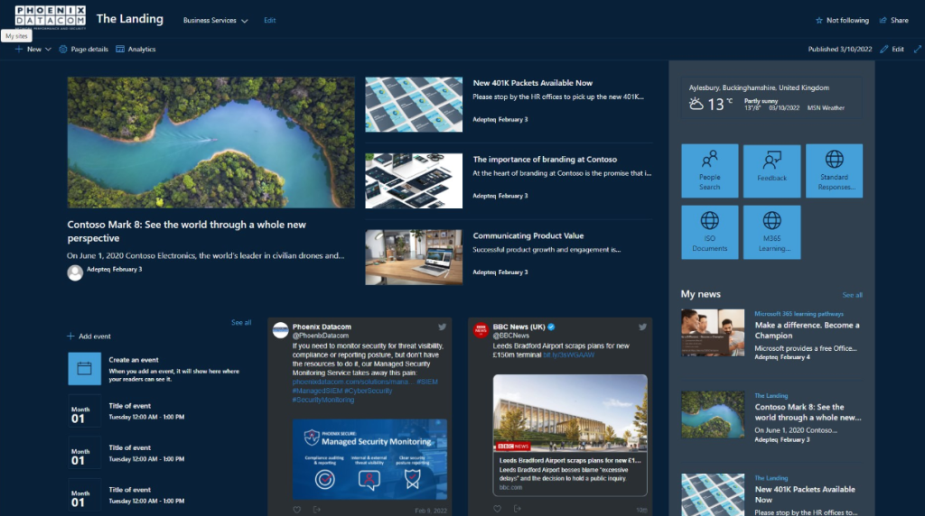
Task: Click the pencil Edit icon in toolbar
Action: tap(883, 50)
